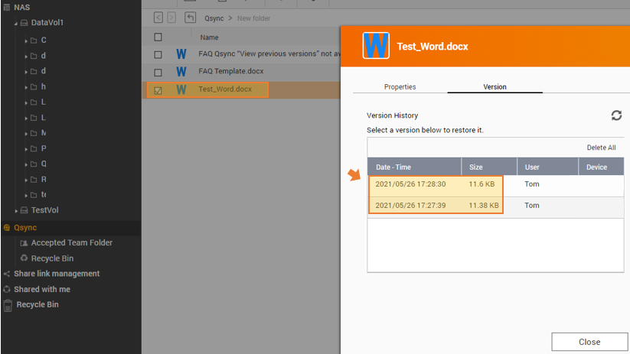Open Shared with me

pos(41,289)
